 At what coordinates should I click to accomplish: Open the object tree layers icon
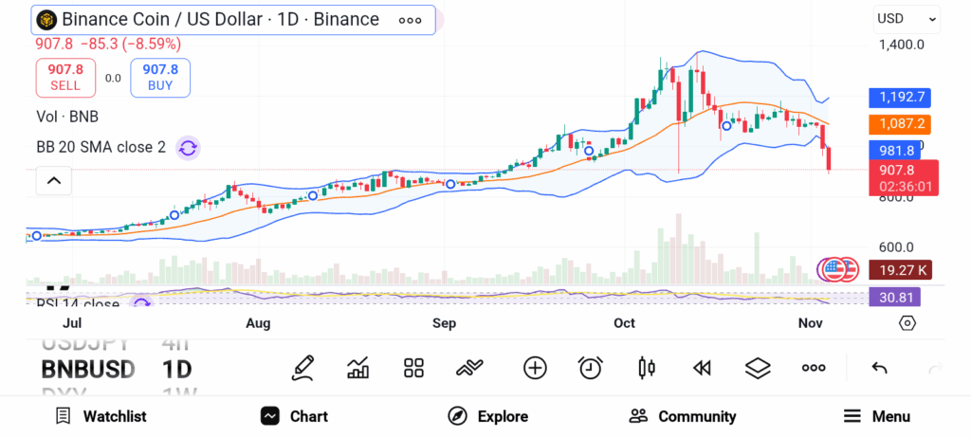pos(758,368)
